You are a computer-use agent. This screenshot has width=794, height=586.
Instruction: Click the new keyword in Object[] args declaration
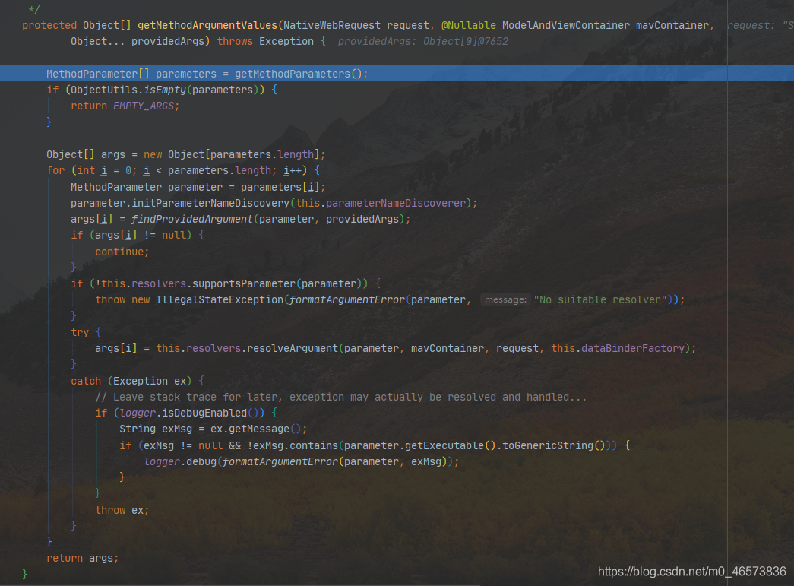(x=153, y=154)
